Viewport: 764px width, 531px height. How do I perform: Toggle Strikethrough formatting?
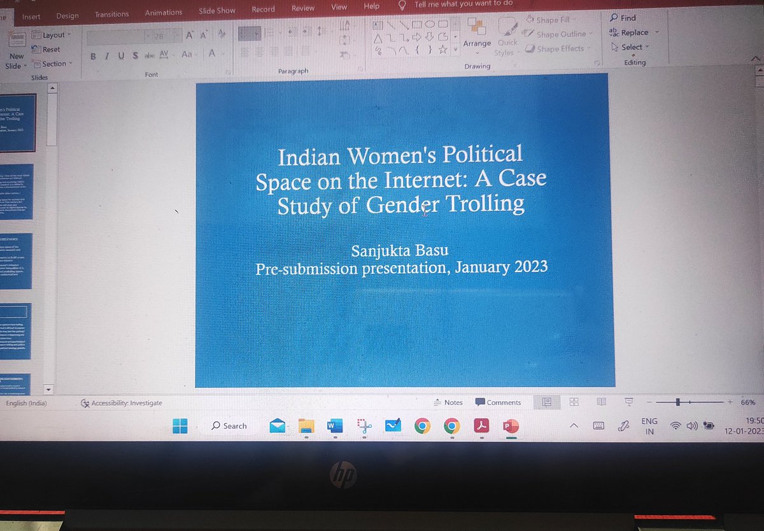coord(150,55)
